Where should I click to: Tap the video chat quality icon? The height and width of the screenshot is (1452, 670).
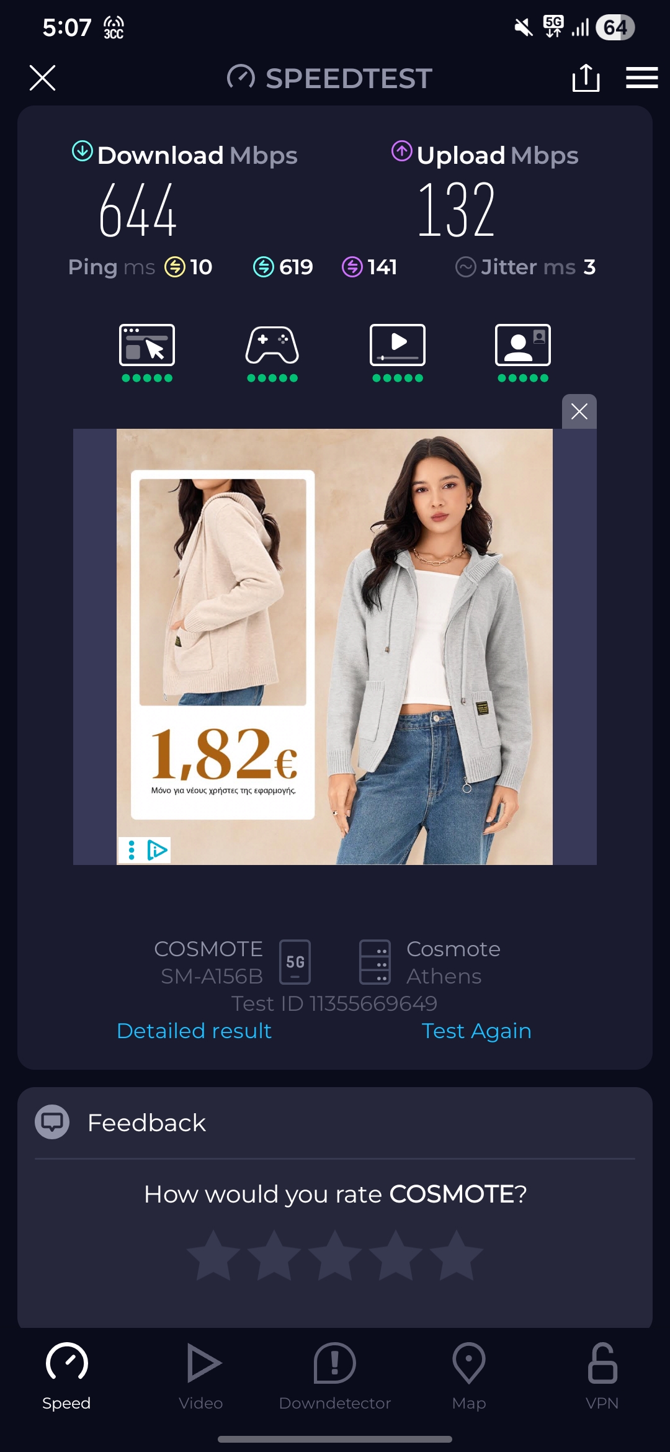point(523,345)
